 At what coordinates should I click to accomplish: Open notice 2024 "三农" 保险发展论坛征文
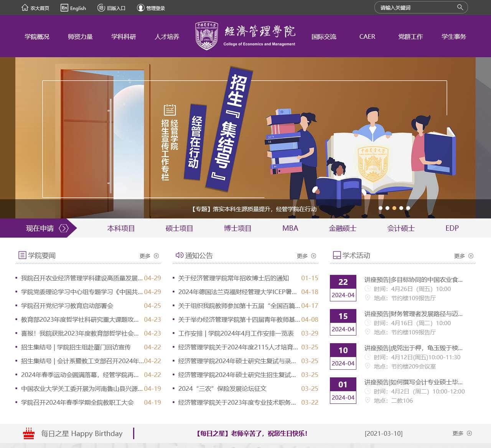click(222, 389)
